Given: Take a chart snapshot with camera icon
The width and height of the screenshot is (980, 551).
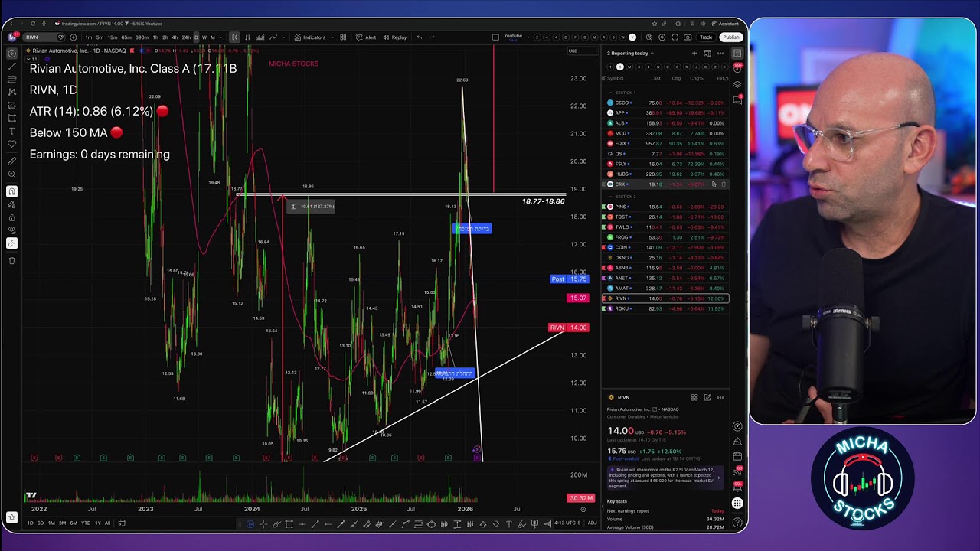Looking at the screenshot, I should 688,37.
